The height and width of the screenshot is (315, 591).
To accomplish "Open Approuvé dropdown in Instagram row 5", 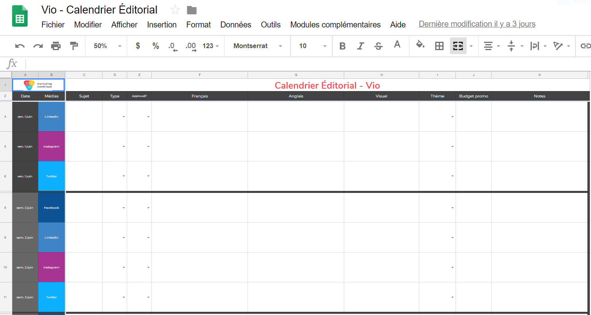I will [x=148, y=146].
